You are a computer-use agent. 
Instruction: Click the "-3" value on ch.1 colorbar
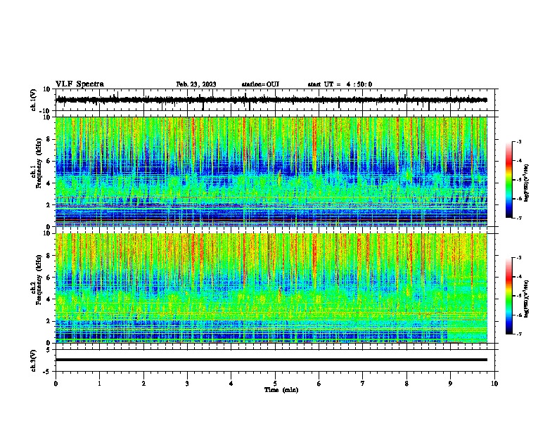coord(518,142)
